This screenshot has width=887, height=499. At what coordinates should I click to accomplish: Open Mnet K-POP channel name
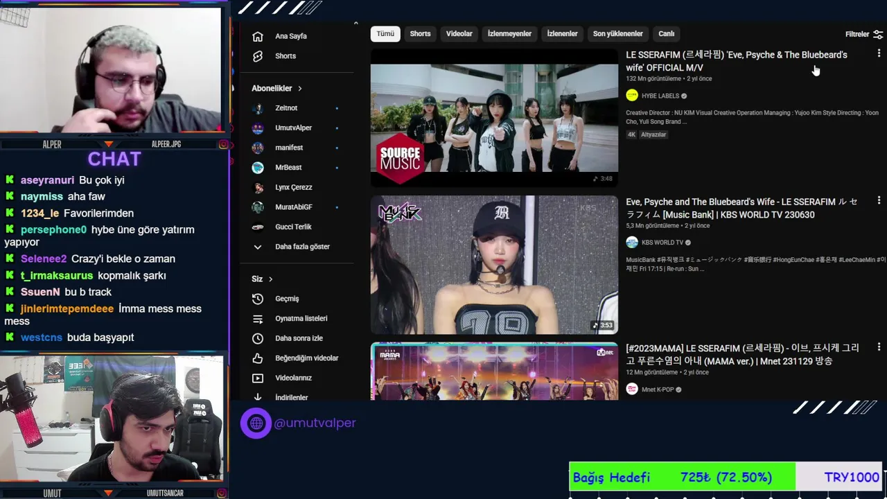click(x=658, y=390)
